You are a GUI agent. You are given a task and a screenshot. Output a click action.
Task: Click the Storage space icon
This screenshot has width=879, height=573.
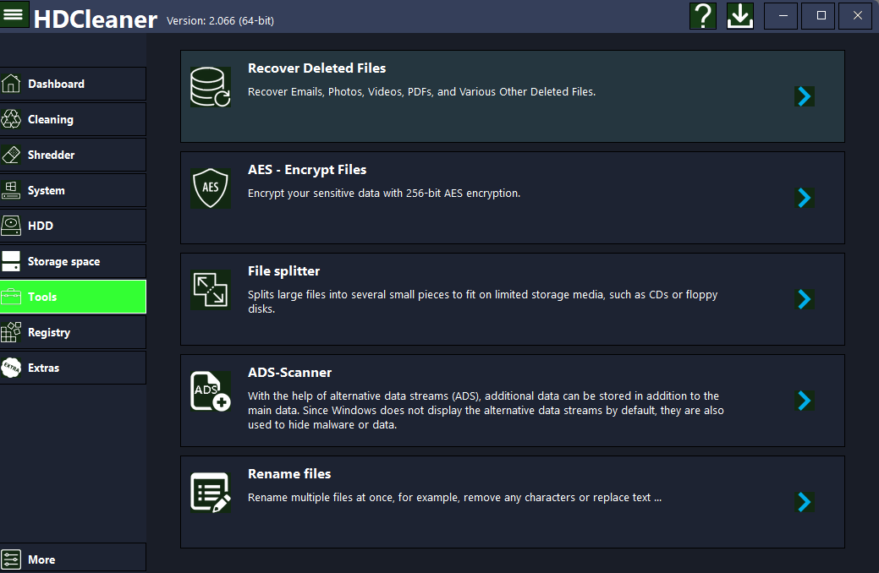tap(11, 261)
